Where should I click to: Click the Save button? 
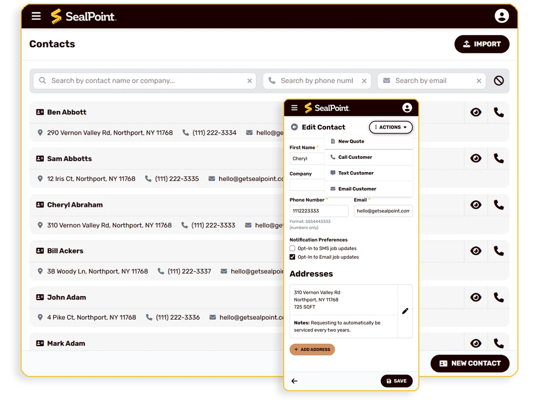click(x=396, y=381)
